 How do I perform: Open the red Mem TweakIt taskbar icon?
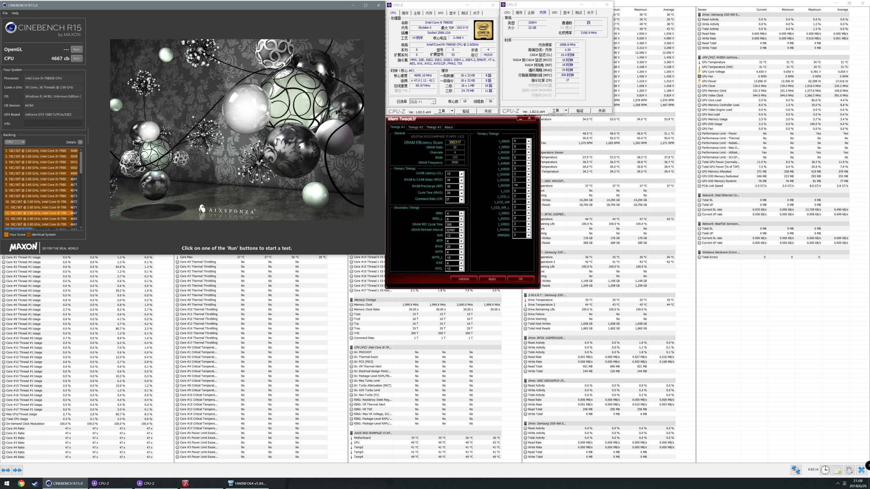coord(185,483)
